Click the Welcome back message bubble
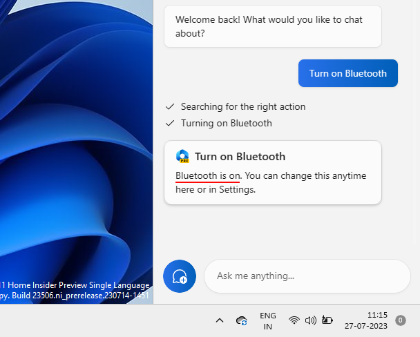 coord(272,26)
